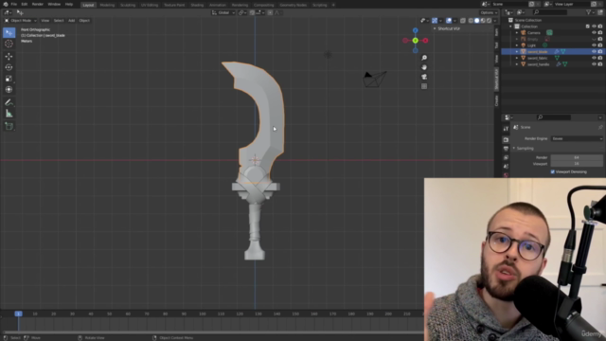Open the Object Mode dropdown
Viewport: 606px width, 341px height.
pos(20,21)
